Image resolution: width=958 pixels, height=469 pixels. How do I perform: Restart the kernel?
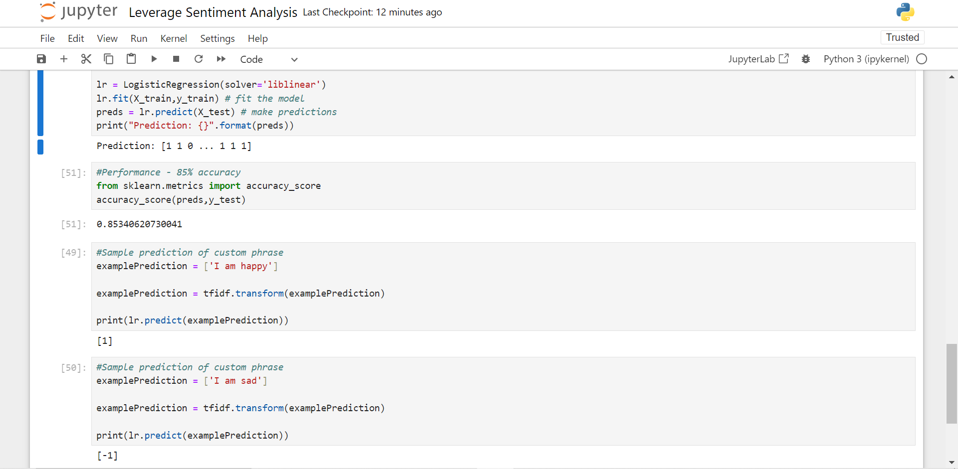199,59
